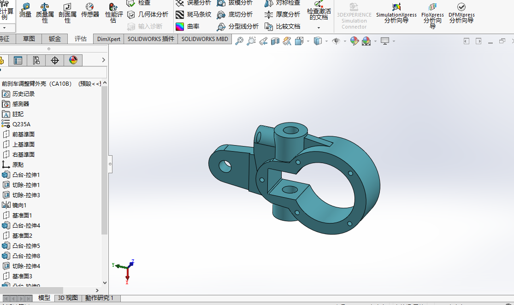Click 几何体分析 geometry analysis
The height and width of the screenshot is (305, 514).
[148, 14]
